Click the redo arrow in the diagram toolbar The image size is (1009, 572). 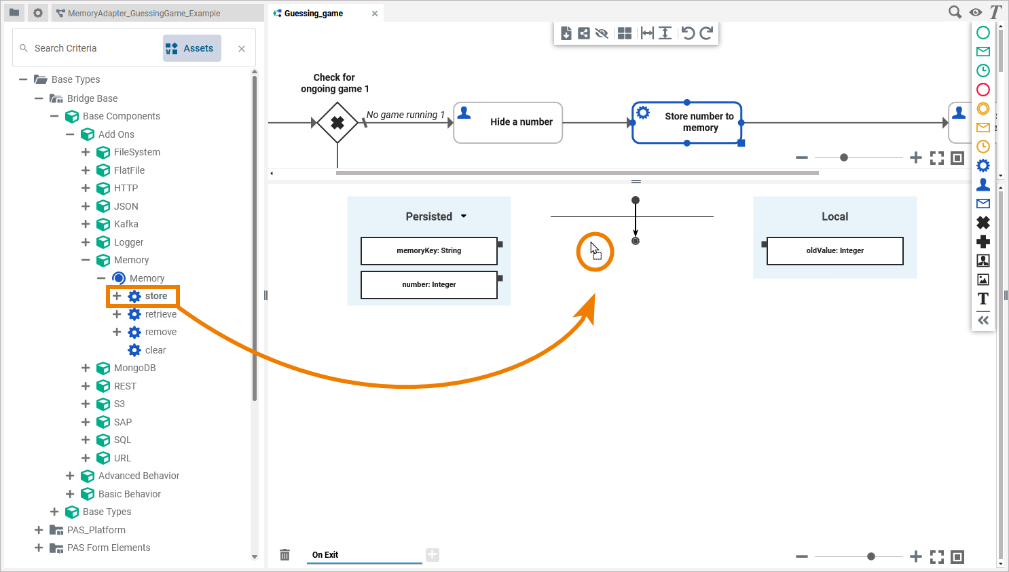[x=706, y=33]
